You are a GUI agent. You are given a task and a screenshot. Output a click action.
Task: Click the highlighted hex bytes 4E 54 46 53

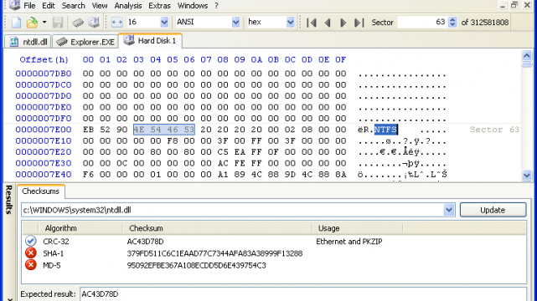164,130
